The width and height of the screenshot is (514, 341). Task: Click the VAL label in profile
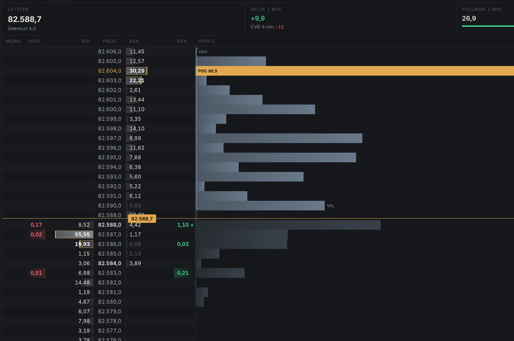(x=331, y=206)
